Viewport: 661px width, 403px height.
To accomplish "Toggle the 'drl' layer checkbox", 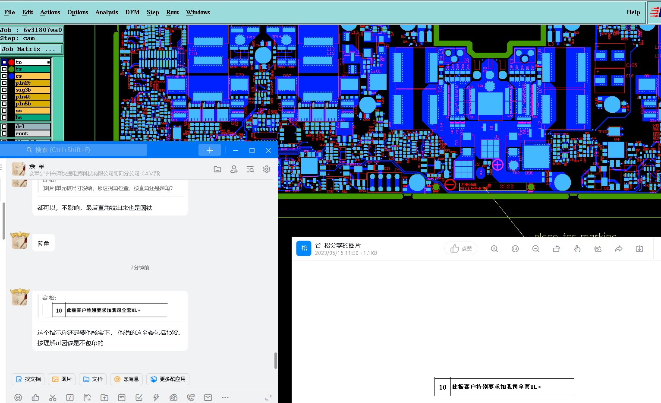I will point(4,127).
